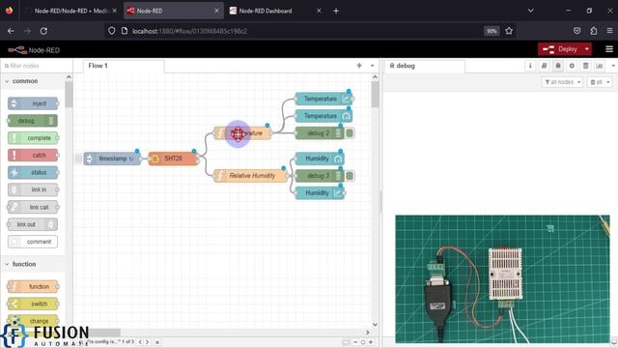Select the link in palette node

coord(33,189)
